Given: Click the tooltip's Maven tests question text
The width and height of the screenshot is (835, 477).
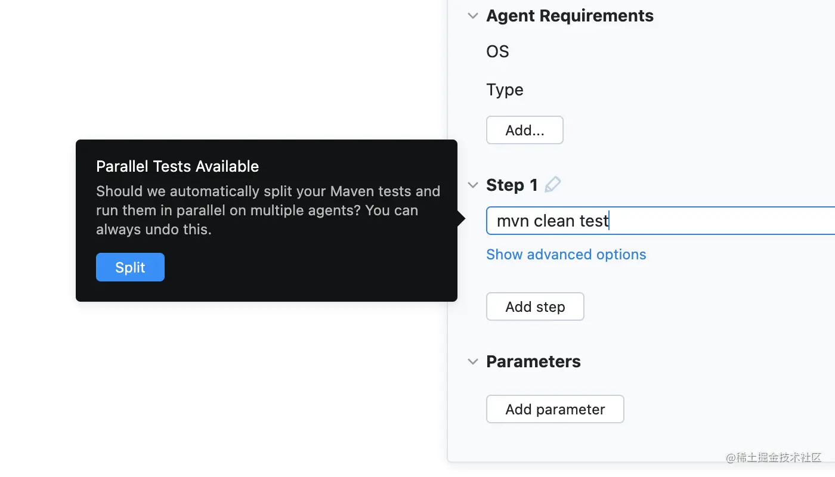Looking at the screenshot, I should point(268,191).
